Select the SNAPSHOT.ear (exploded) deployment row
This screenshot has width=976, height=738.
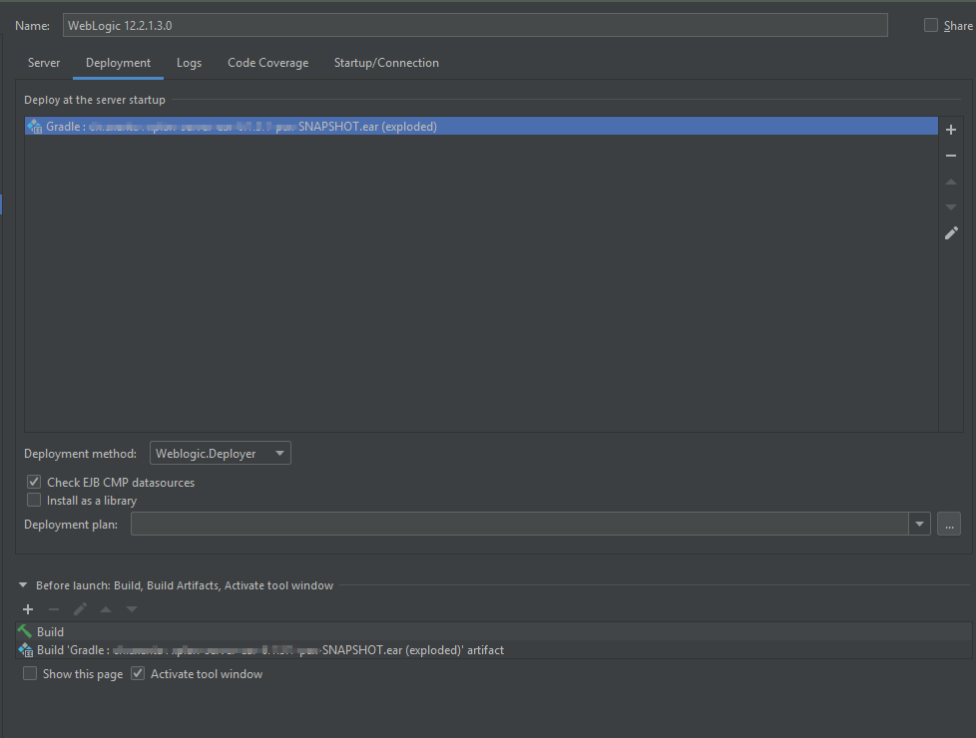(x=481, y=127)
